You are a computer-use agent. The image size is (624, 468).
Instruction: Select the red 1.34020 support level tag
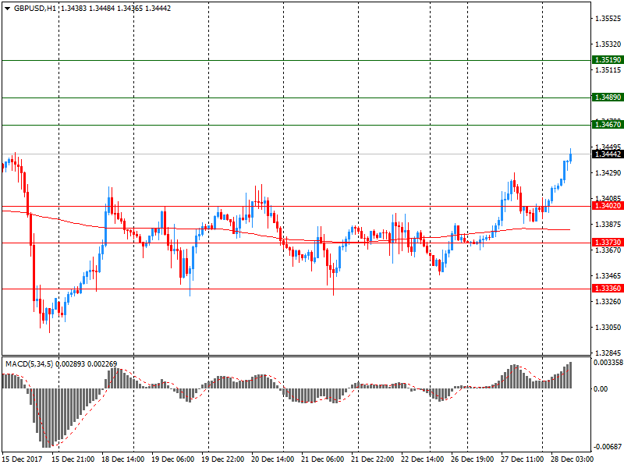(x=607, y=206)
